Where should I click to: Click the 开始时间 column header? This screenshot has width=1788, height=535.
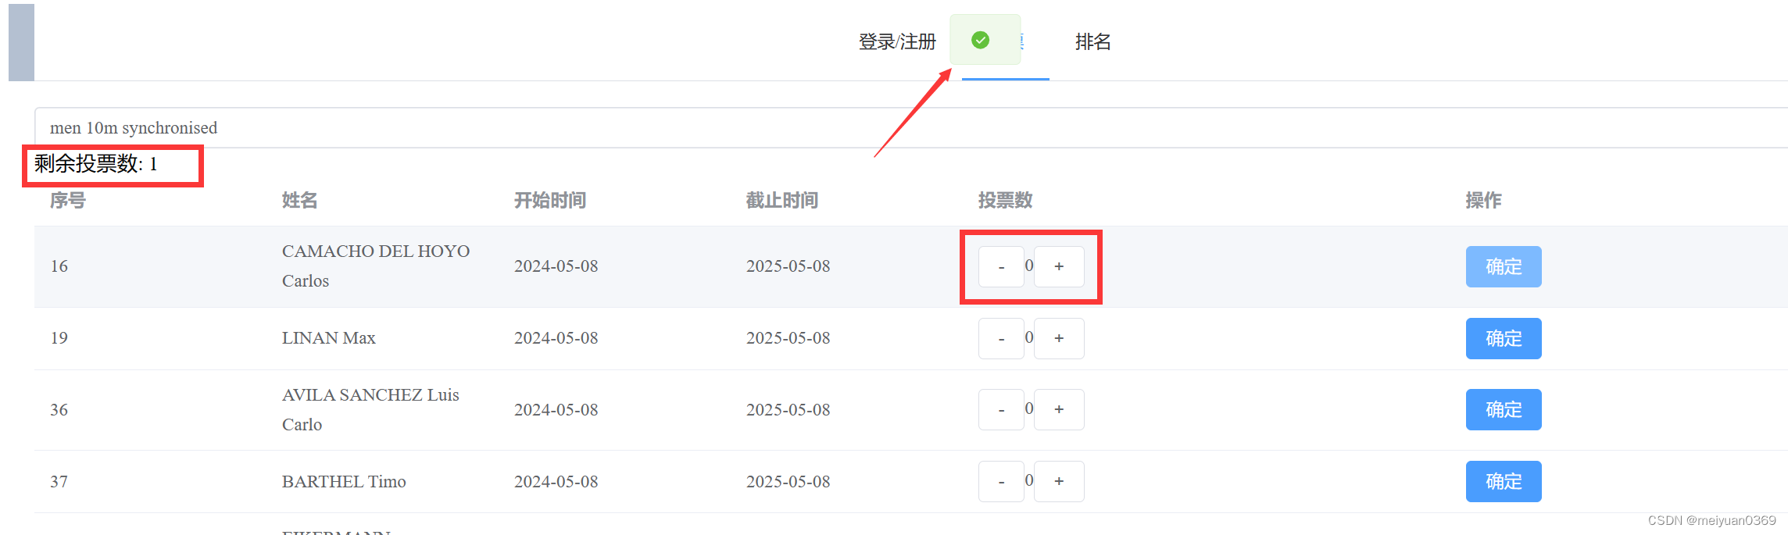click(x=550, y=201)
